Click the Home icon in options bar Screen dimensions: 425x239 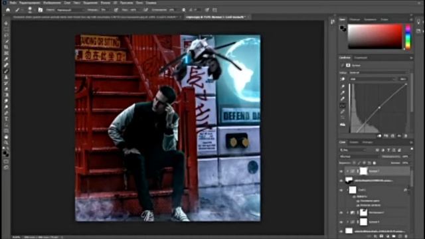click(x=8, y=10)
